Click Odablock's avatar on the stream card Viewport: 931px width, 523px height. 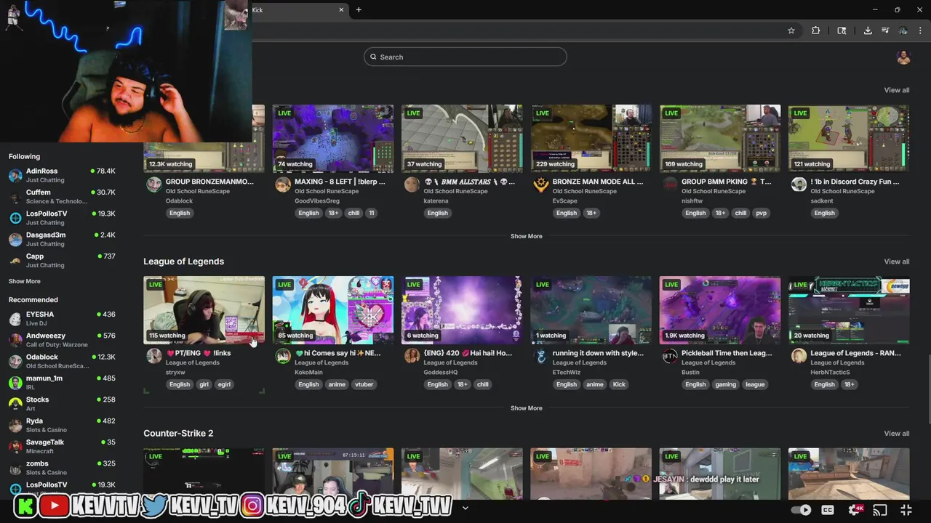pos(154,185)
